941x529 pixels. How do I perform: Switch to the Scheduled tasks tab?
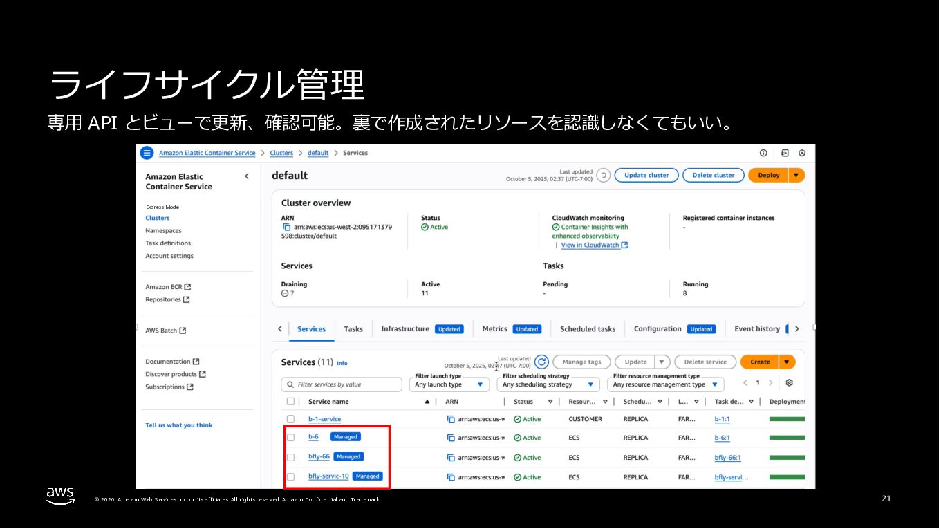click(588, 329)
